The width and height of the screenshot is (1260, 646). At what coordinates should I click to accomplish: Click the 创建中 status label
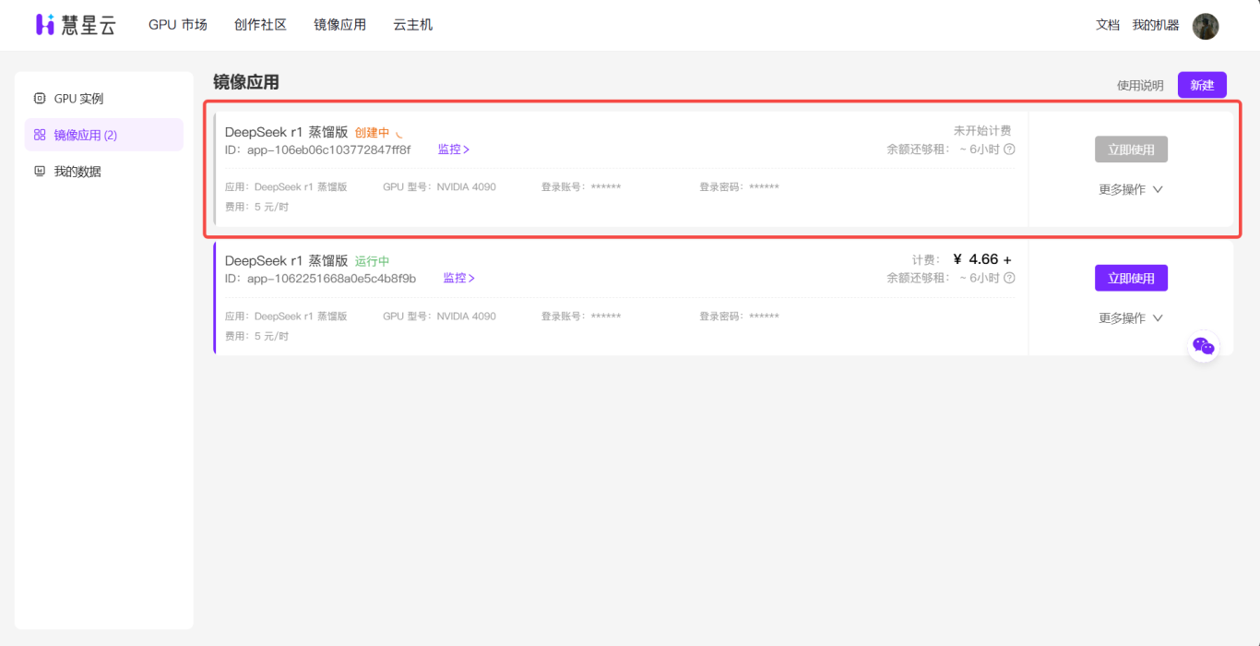click(372, 133)
